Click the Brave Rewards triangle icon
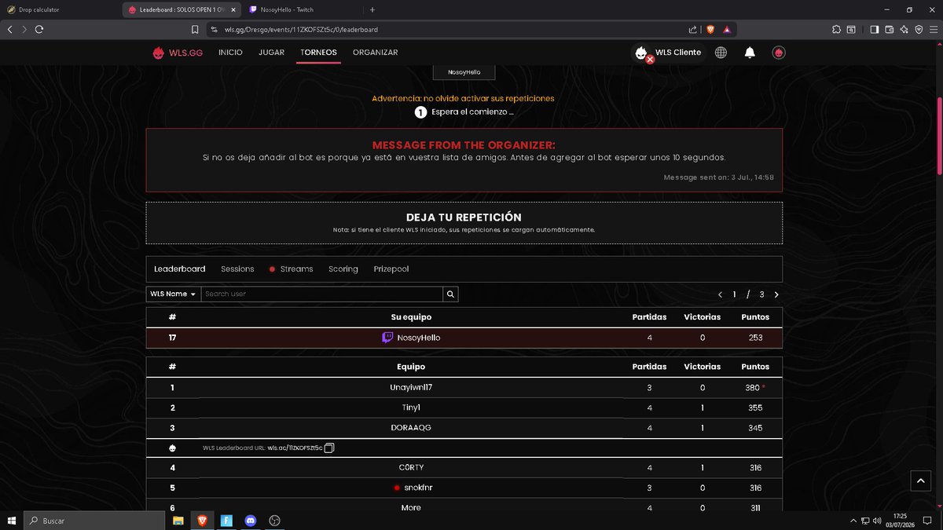Screen dimensions: 943x530 pyautogui.click(x=727, y=29)
